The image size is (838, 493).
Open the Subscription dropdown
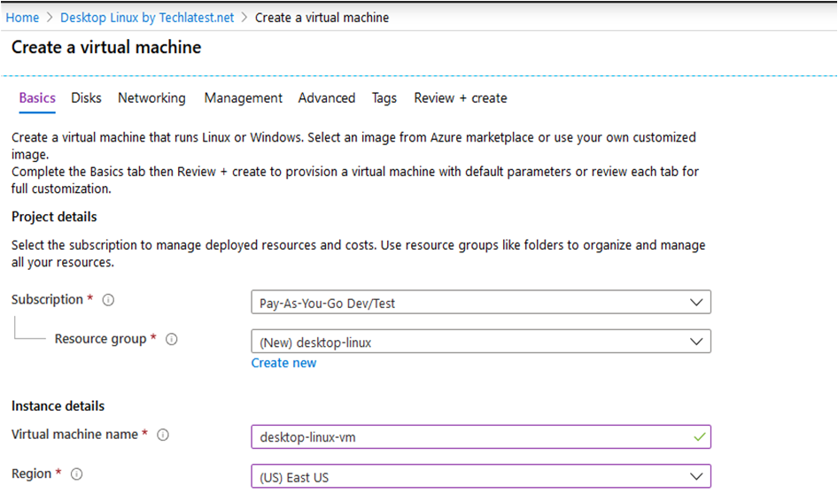coord(480,303)
